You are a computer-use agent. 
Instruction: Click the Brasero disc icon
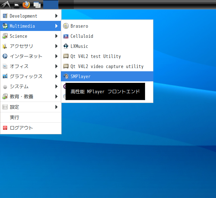pos(66,26)
